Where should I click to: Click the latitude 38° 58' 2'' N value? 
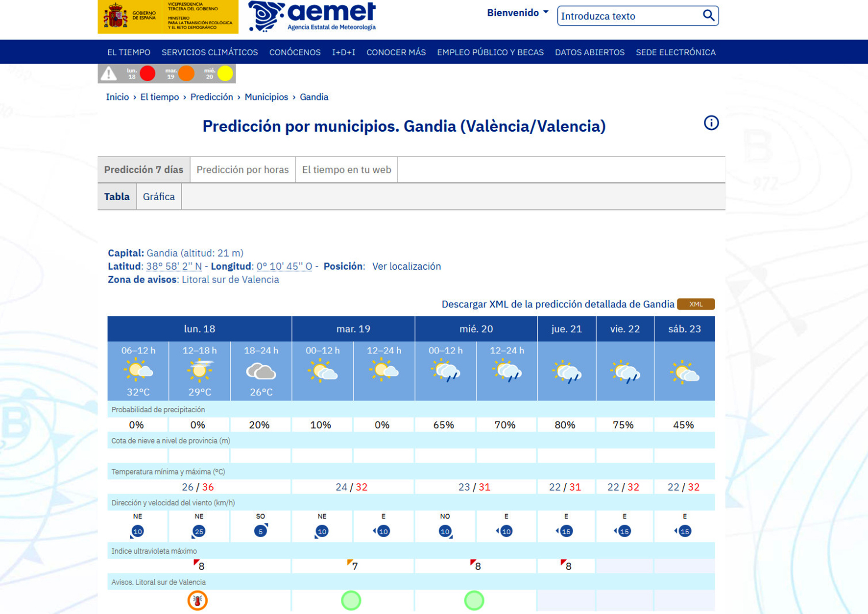[174, 266]
